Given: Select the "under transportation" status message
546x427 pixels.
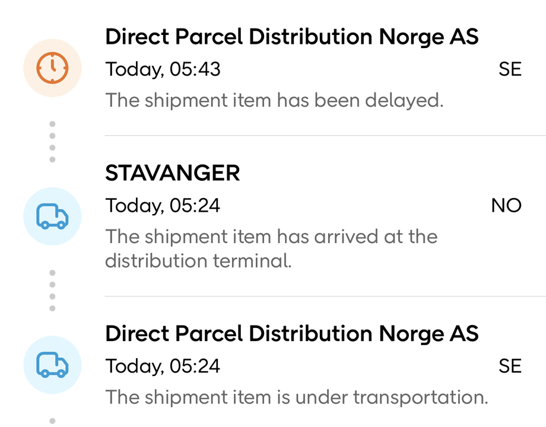Looking at the screenshot, I should tap(296, 397).
